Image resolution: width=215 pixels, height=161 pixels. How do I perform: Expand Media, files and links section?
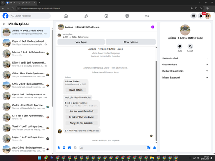coord(185,71)
